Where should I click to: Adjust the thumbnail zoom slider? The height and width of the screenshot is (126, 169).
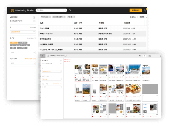(x=155, y=56)
